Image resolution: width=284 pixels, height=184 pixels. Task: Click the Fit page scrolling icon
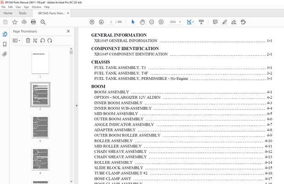(189, 22)
